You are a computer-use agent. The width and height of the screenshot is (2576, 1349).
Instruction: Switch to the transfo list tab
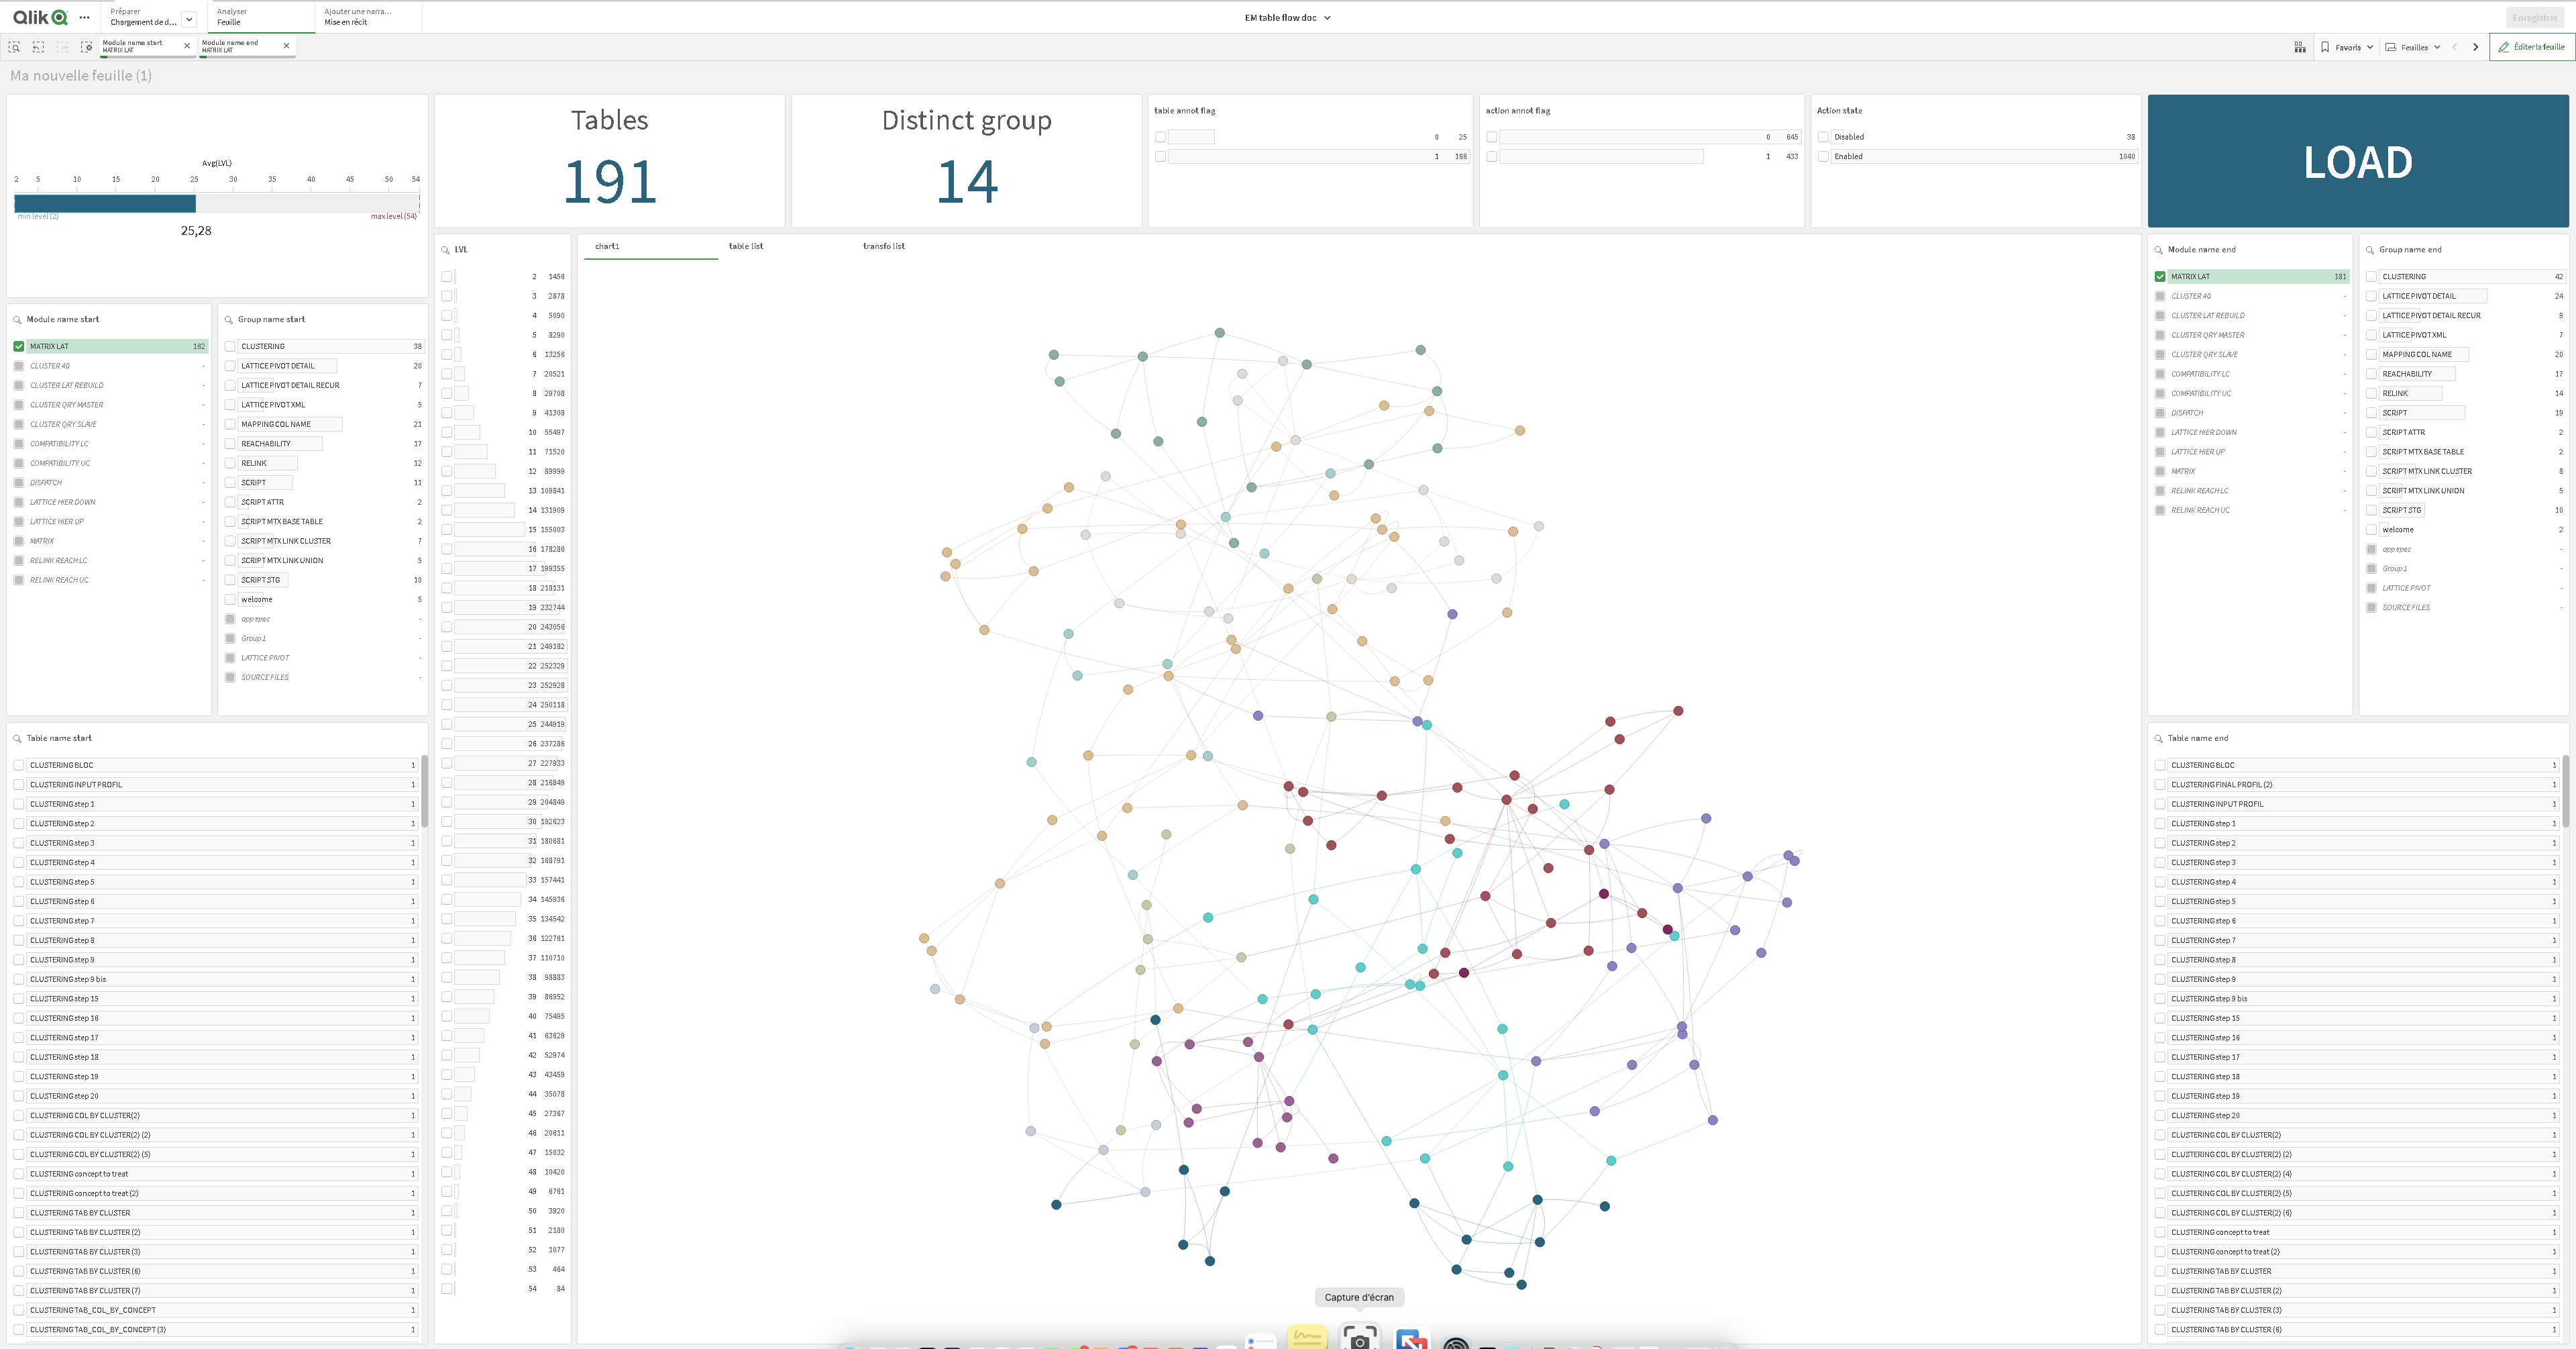pyautogui.click(x=884, y=246)
